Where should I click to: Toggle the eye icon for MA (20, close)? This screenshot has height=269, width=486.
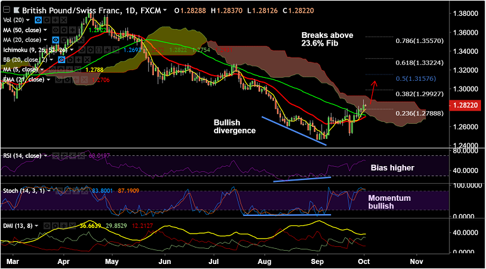pos(56,40)
